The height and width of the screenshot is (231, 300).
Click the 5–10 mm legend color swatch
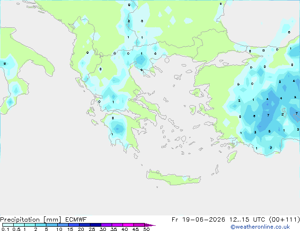[x=52, y=225]
